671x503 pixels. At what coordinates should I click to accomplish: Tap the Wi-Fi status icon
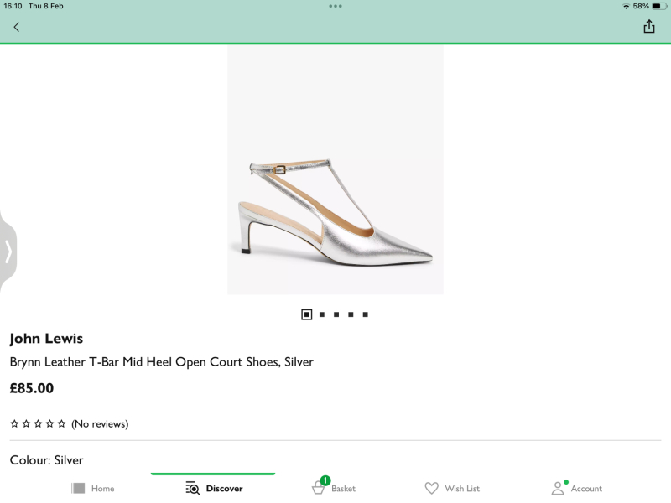[x=626, y=6]
